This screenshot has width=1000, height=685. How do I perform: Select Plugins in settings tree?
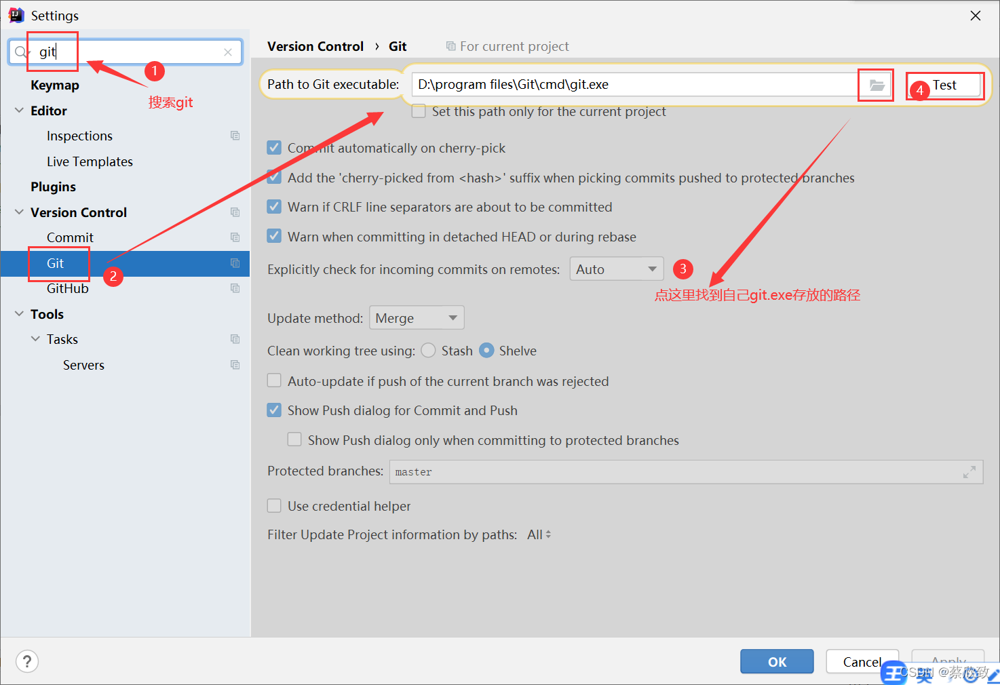pos(53,187)
